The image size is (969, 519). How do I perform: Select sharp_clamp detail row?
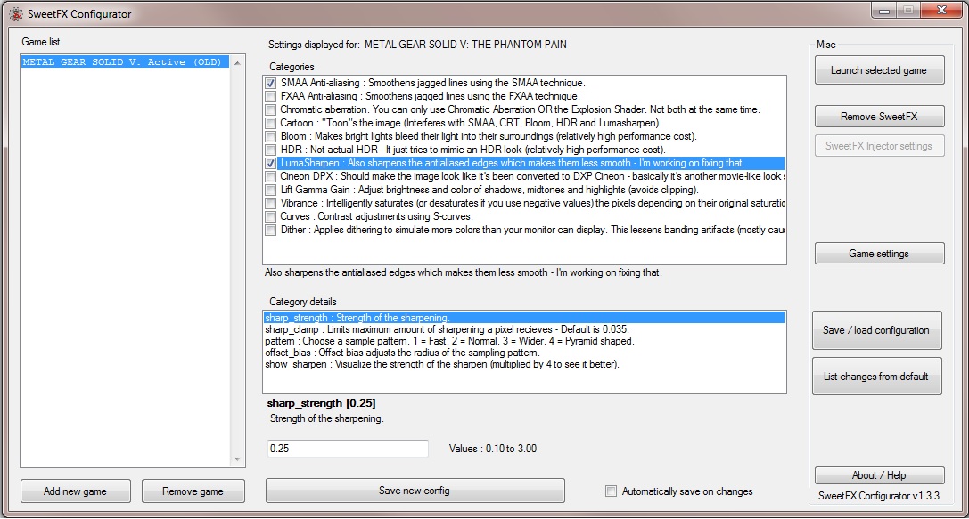tap(447, 329)
